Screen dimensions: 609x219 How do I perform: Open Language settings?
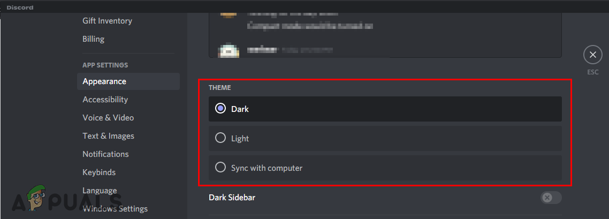tap(100, 191)
